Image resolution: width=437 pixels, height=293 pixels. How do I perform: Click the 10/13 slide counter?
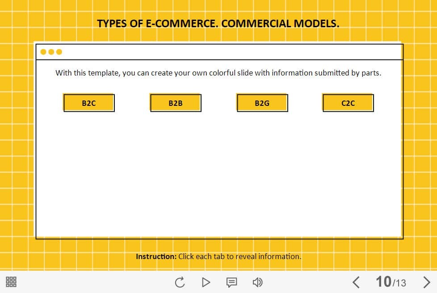point(391,282)
